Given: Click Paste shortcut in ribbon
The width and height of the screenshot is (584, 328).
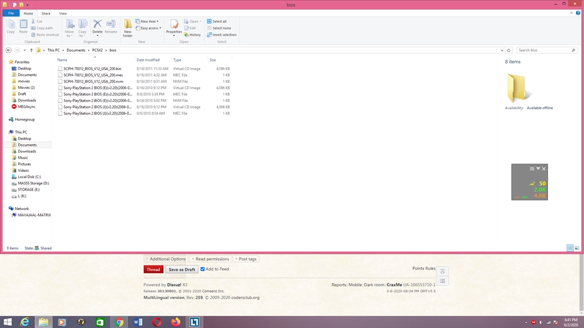Looking at the screenshot, I should (44, 35).
